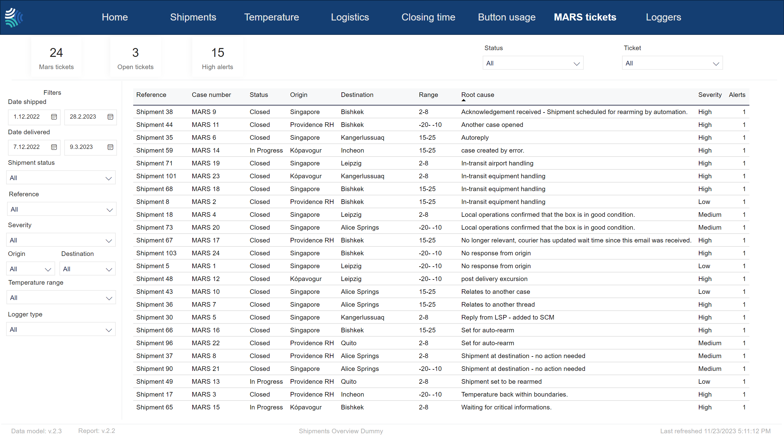784x440 pixels.
Task: Open the Logistics tab
Action: (350, 17)
